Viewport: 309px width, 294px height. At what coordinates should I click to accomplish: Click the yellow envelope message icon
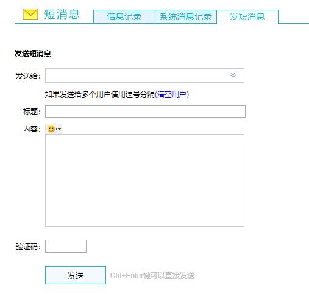30,14
